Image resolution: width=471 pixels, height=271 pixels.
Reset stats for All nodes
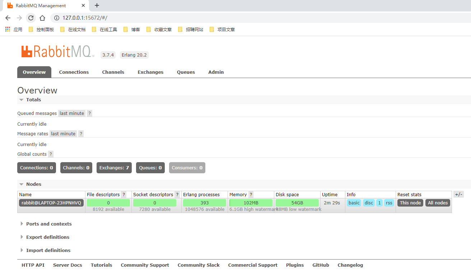438,203
